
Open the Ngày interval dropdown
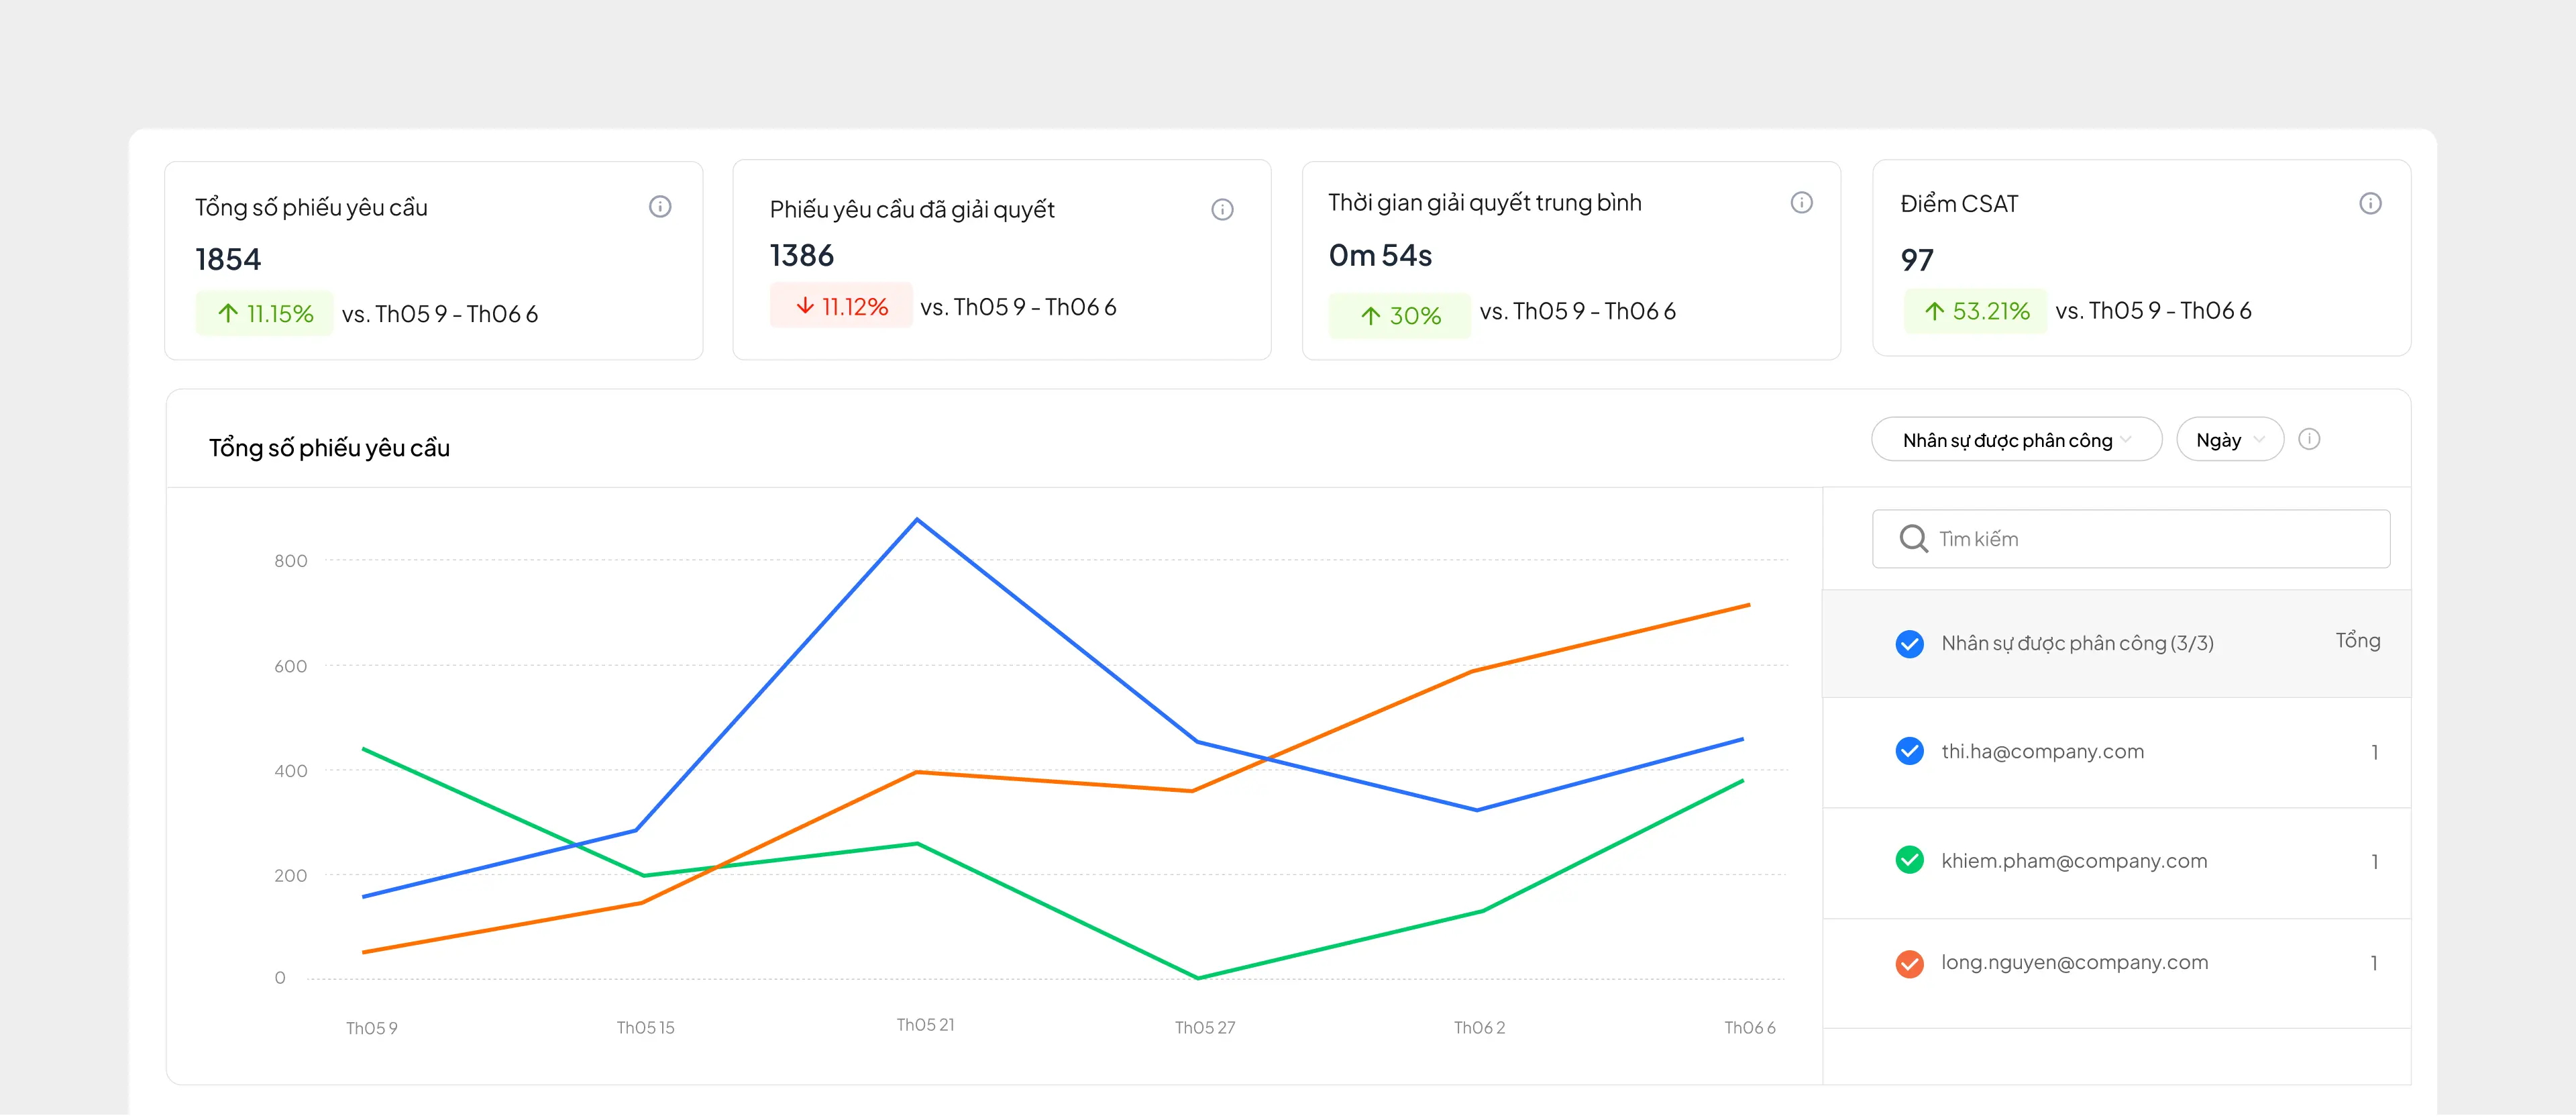[x=2229, y=440]
